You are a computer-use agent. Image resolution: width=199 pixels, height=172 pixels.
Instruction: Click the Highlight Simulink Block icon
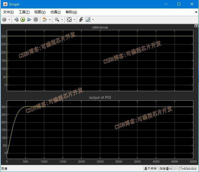tap(45, 20)
